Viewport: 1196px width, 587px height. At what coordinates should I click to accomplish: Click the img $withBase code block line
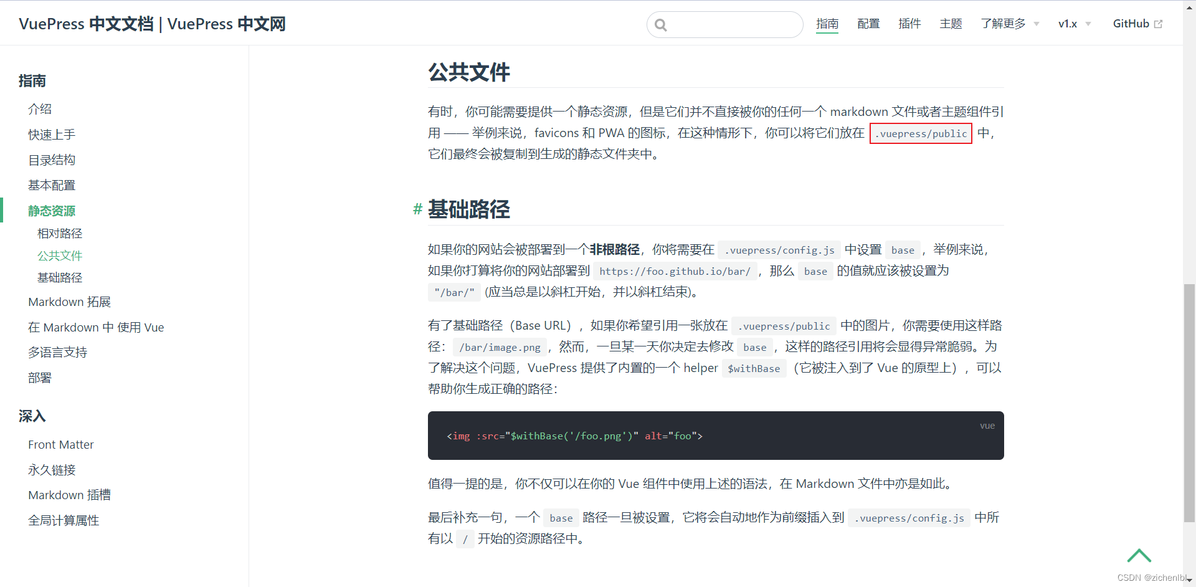pos(574,436)
